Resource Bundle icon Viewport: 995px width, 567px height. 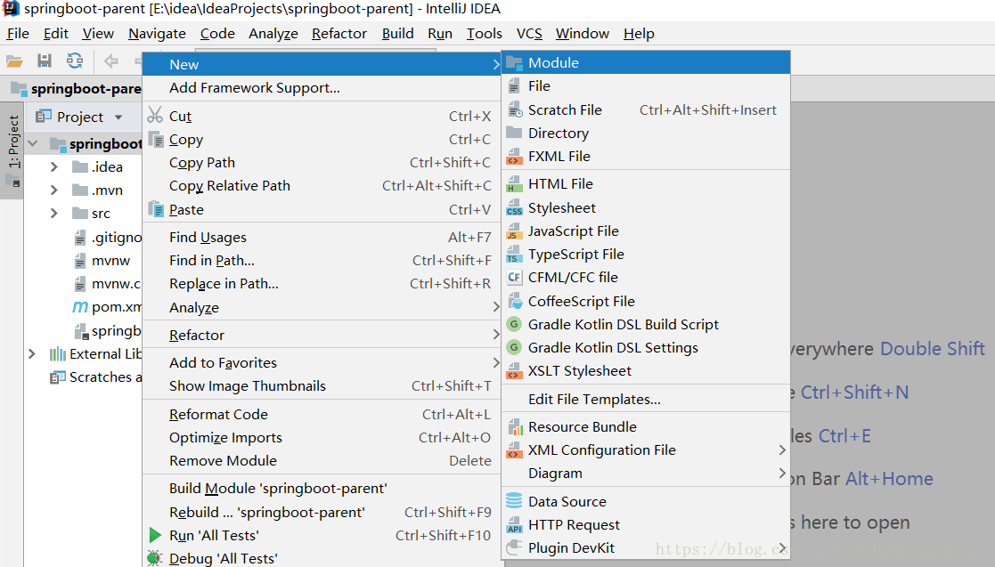(515, 427)
